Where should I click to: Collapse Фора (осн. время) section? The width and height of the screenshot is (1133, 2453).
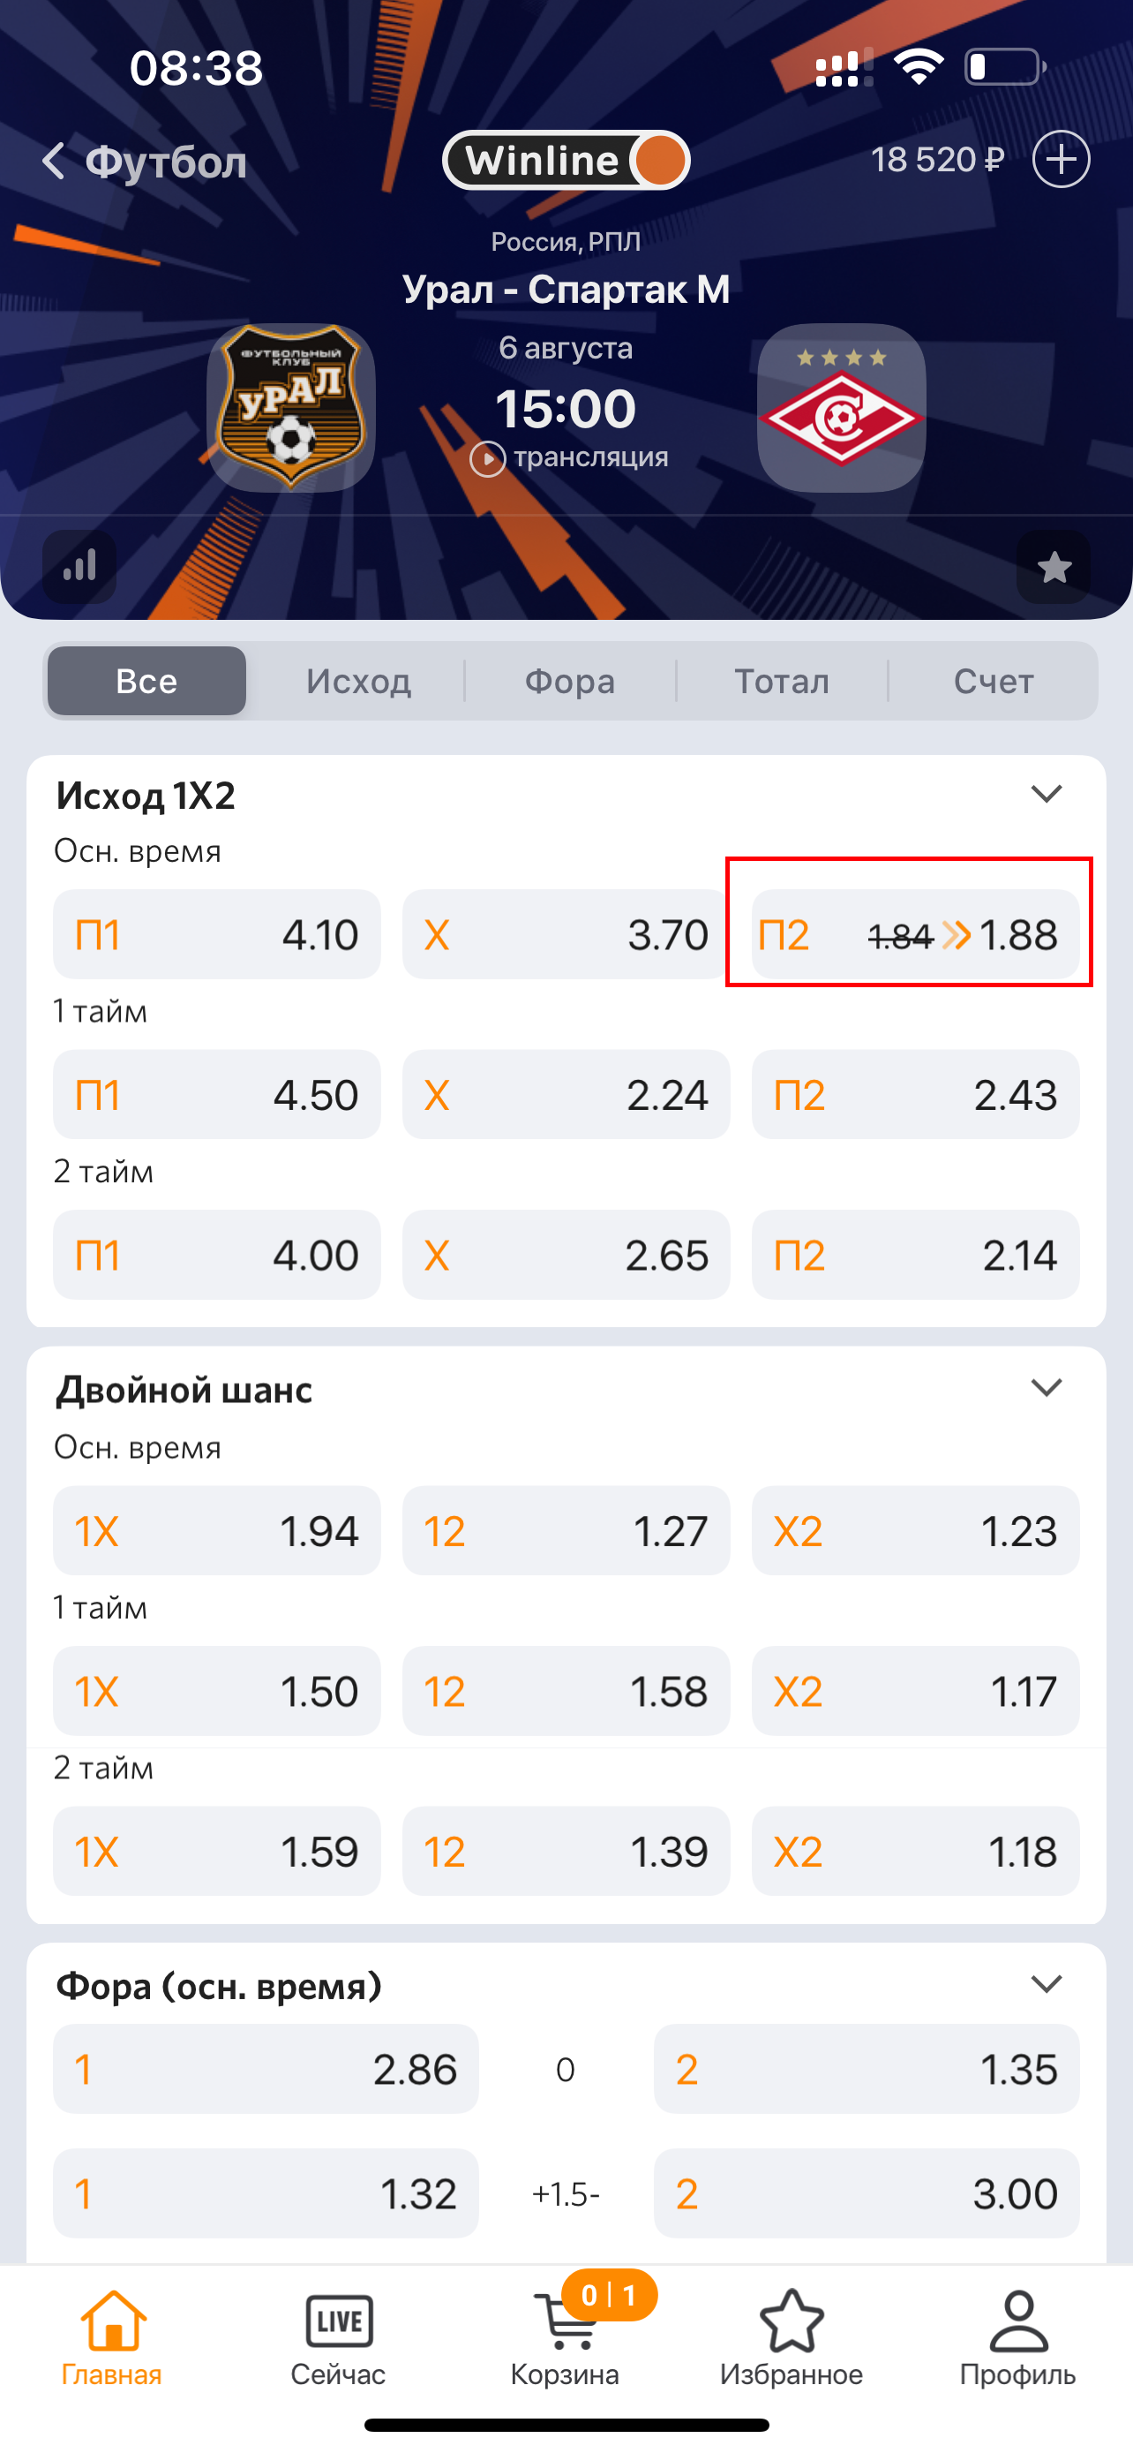1047,1984
